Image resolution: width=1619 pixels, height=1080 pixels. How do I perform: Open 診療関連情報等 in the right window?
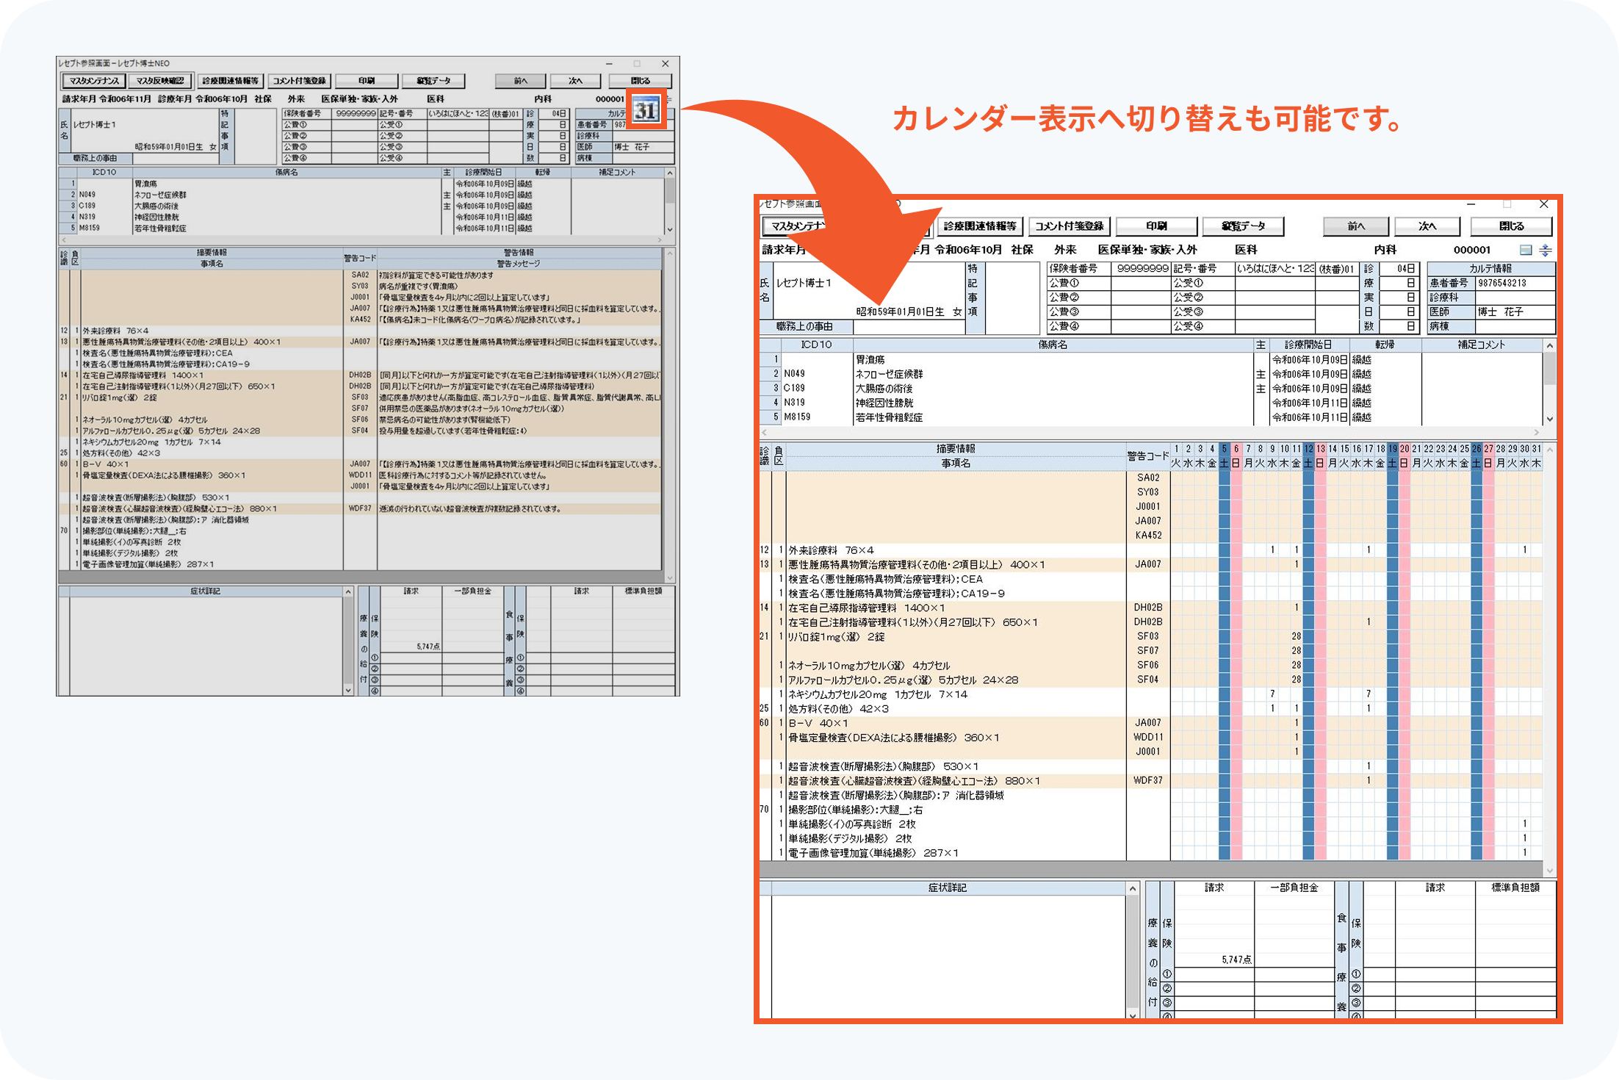tap(980, 226)
